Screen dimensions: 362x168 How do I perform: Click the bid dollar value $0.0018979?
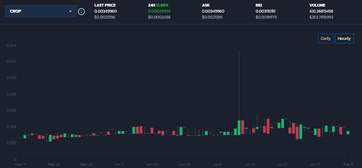point(266,17)
